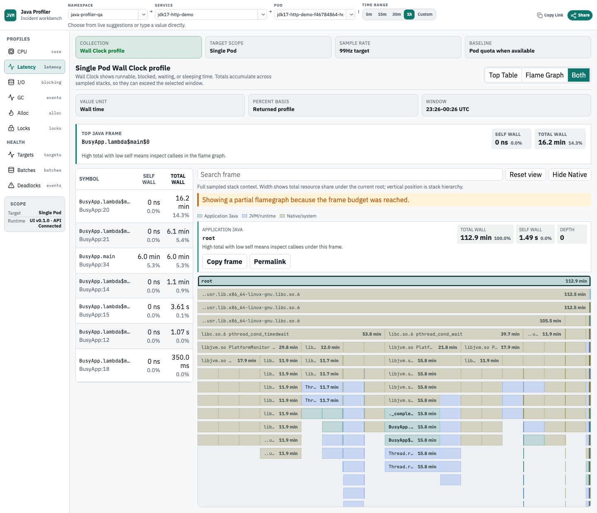
Task: Click the root flame graph bar
Action: (x=394, y=281)
